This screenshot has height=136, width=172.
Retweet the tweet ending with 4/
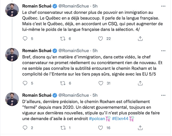63,39
